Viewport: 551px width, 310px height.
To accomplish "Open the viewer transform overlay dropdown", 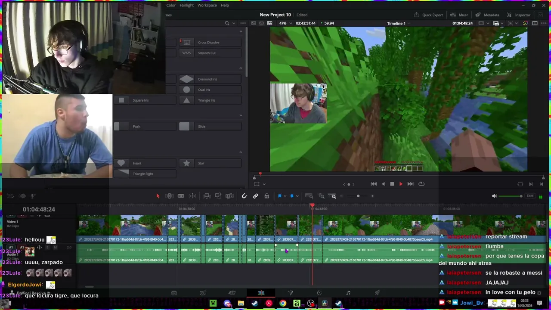I will [264, 184].
